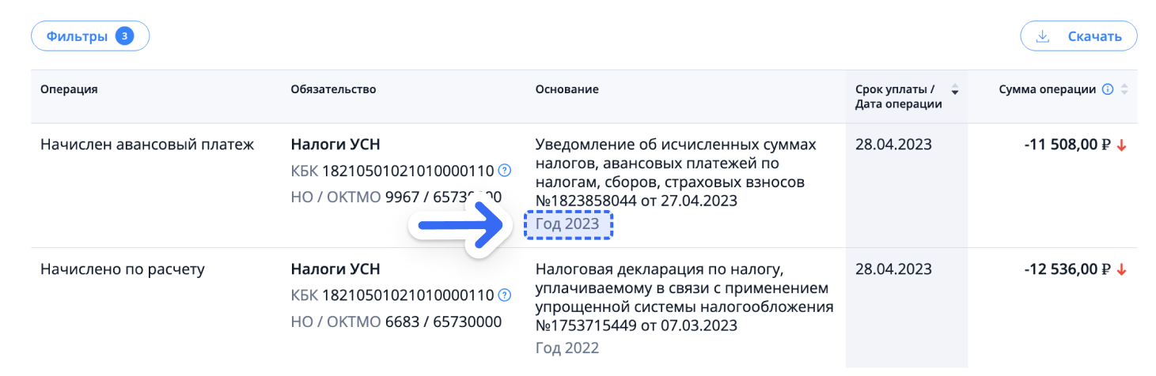Select the highlighted Год 2023 label
The image size is (1156, 376).
coord(568,224)
